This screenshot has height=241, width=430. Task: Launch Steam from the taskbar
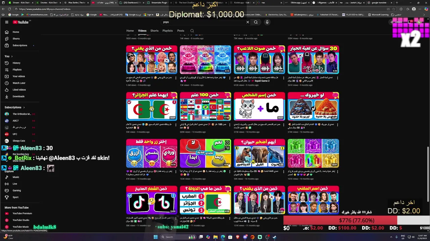point(274,237)
